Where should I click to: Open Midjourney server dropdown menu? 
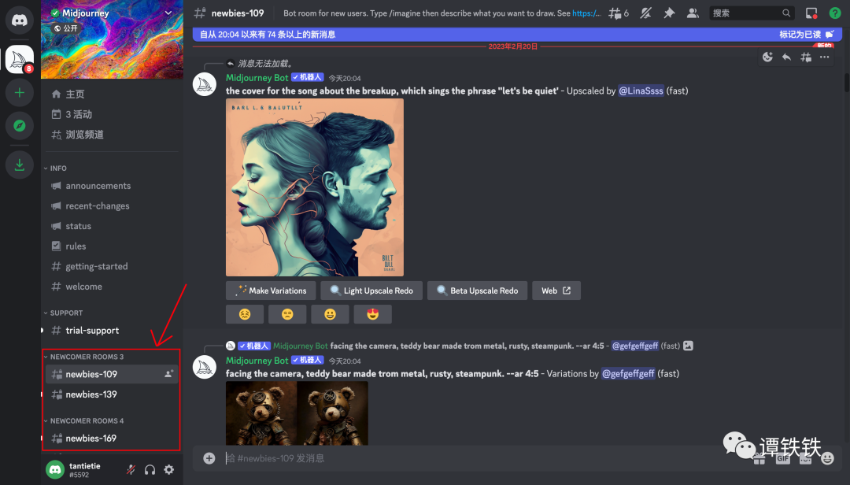[168, 13]
